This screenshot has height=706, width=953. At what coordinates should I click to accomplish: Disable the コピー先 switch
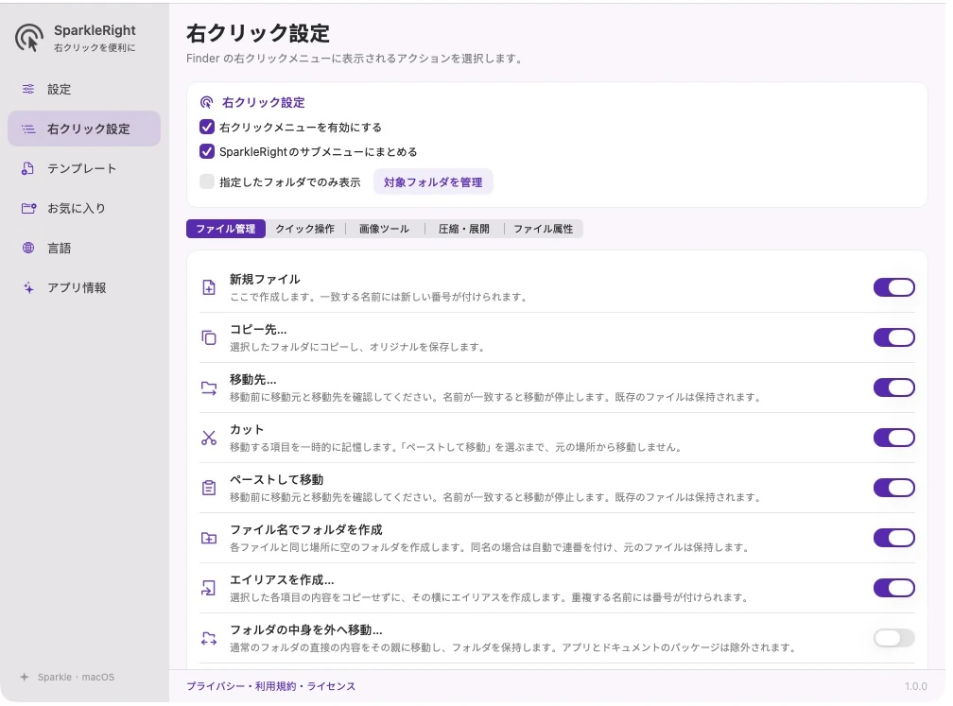pyautogui.click(x=894, y=337)
